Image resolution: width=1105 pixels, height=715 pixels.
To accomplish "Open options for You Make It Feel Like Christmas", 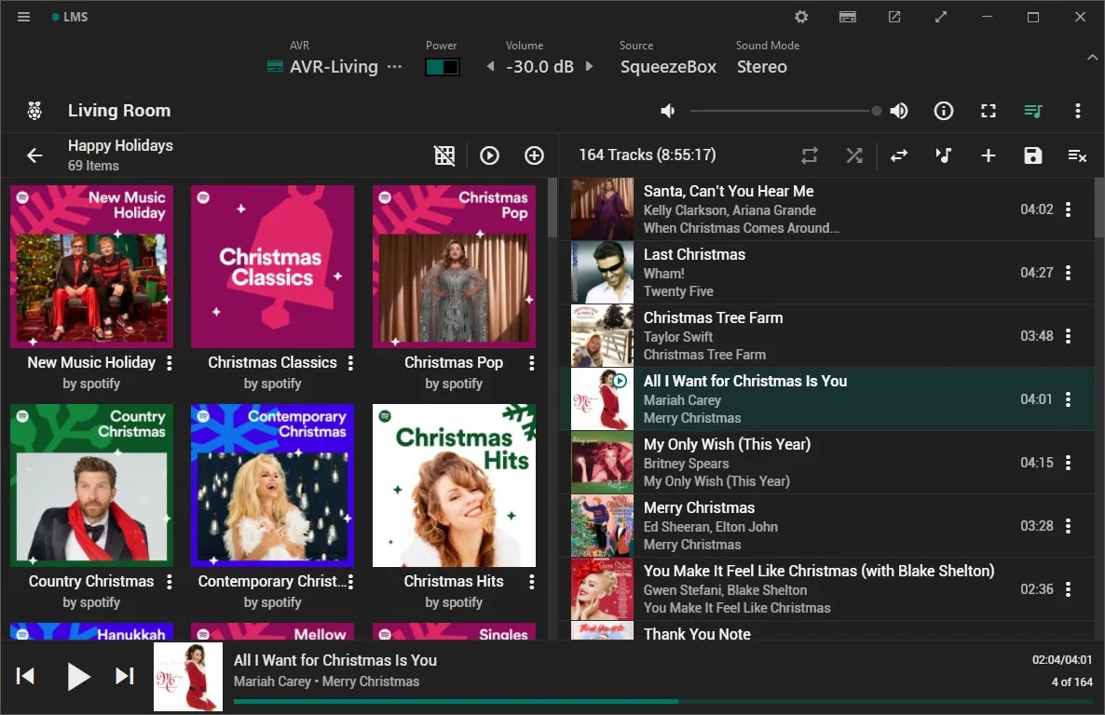I will tap(1069, 589).
